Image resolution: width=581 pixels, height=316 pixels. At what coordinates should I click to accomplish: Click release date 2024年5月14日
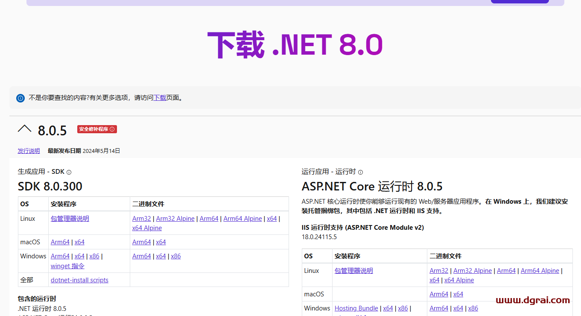(x=102, y=151)
